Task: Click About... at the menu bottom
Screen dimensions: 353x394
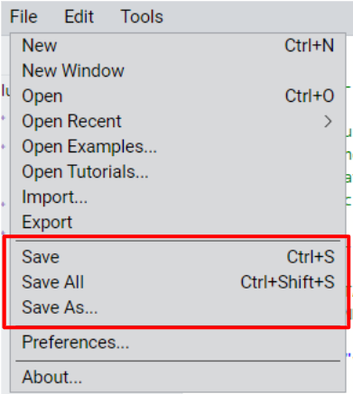Action: (x=178, y=377)
